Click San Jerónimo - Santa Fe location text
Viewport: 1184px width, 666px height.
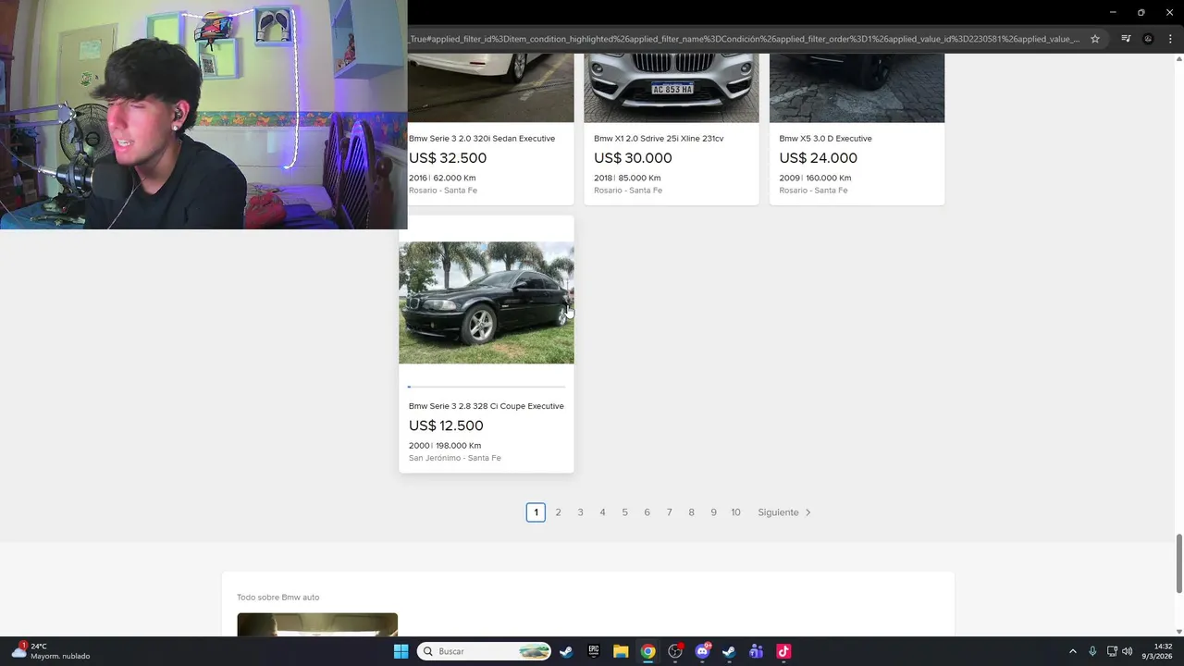click(x=455, y=458)
